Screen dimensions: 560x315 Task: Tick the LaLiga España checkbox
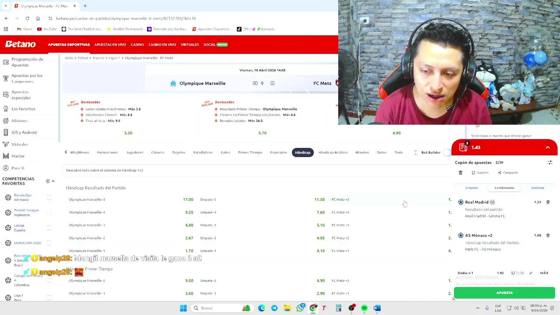49,227
